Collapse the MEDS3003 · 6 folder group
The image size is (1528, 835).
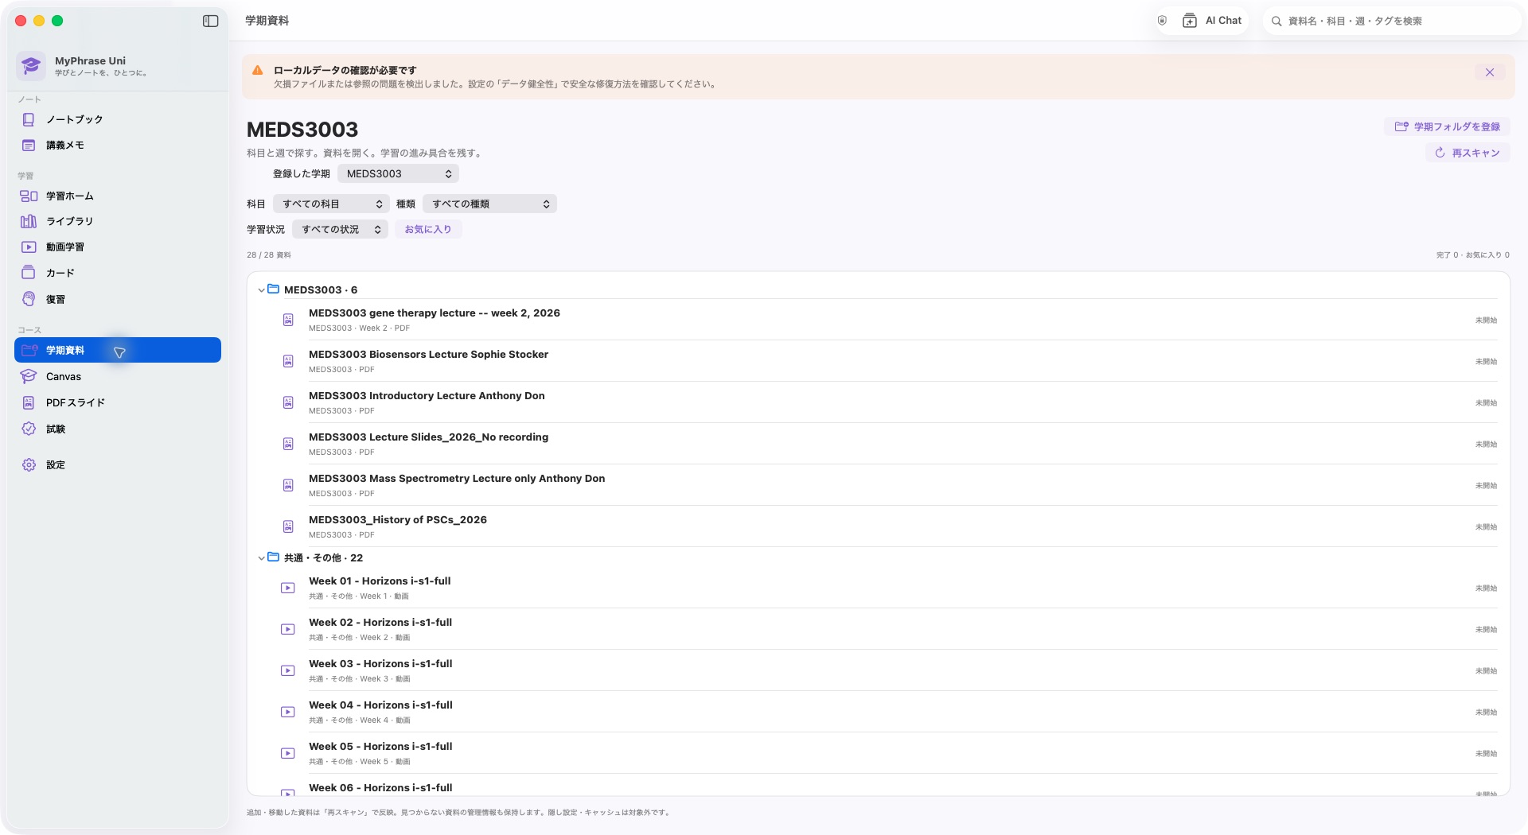coord(261,290)
